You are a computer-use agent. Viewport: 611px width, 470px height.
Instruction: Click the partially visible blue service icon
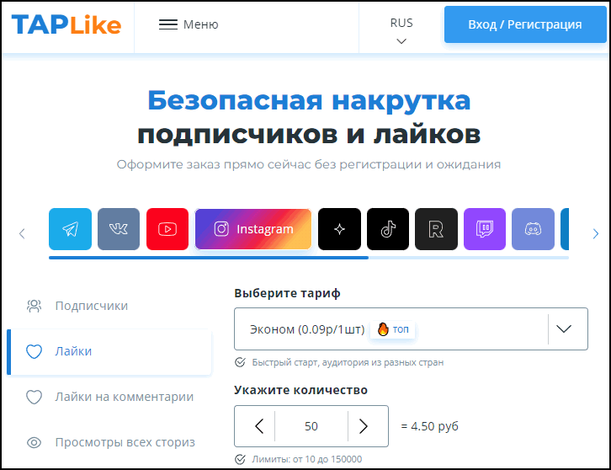coord(565,229)
